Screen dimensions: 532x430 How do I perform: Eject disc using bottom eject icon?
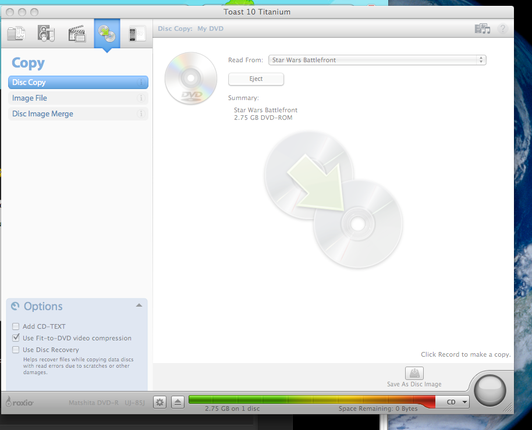click(178, 403)
